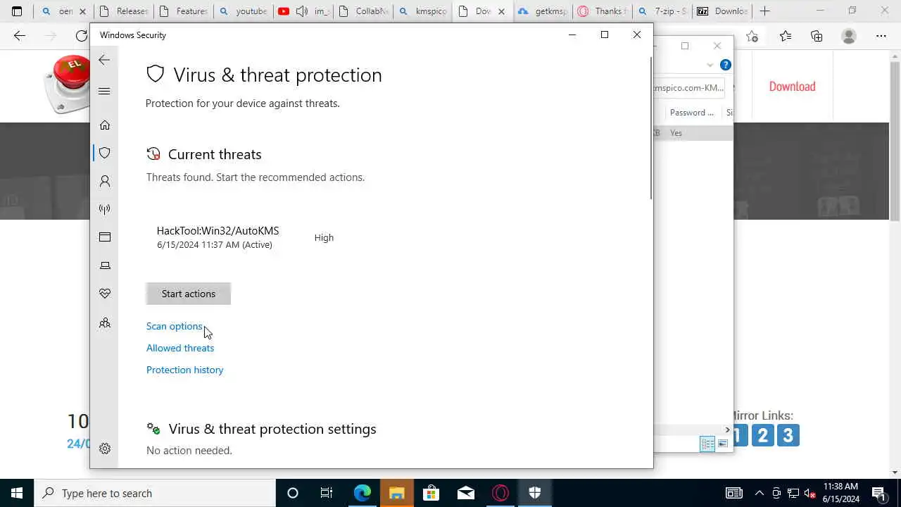Mute the YouTube tab speaker icon

tap(302, 11)
